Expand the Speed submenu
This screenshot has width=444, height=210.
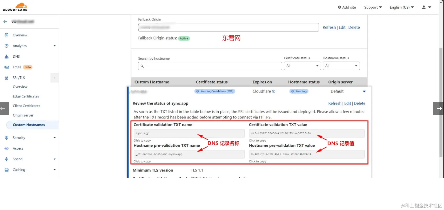click(55, 159)
